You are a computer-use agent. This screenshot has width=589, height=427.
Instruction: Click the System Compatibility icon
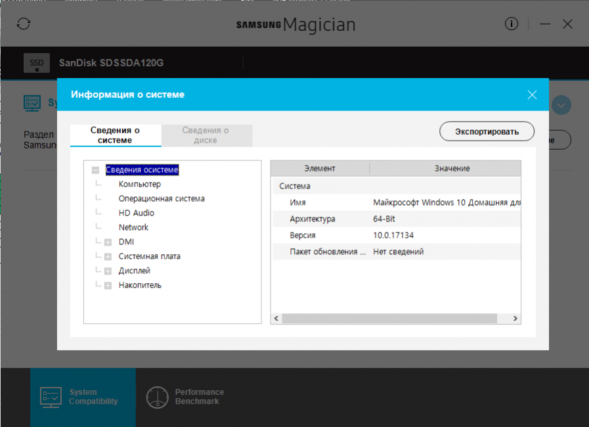51,396
